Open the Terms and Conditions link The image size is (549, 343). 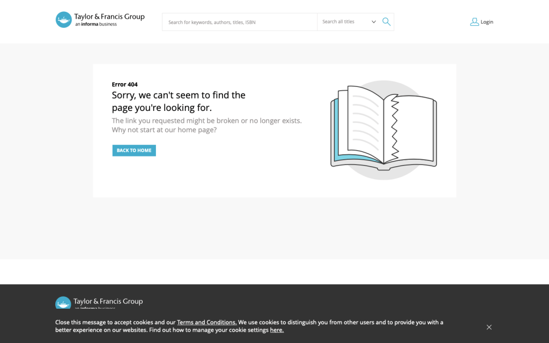pyautogui.click(x=206, y=322)
